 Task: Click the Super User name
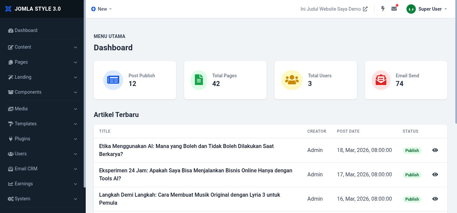[x=430, y=9]
